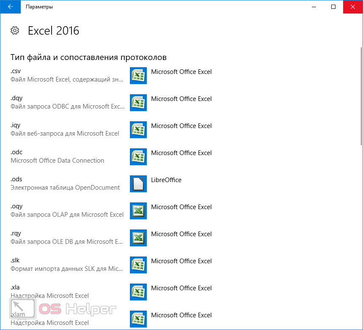Click the vertical scrollbar thumb

point(361,96)
